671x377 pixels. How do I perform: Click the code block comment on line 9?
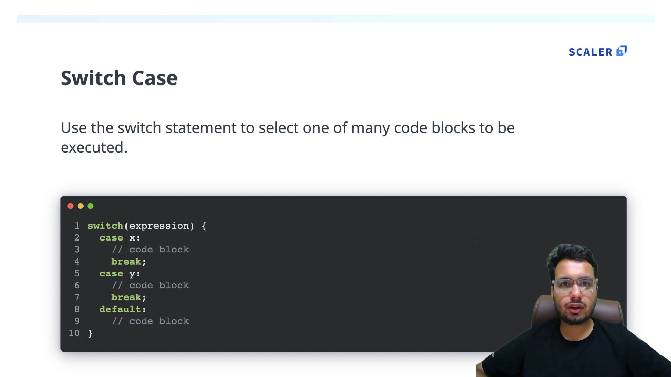pos(150,321)
